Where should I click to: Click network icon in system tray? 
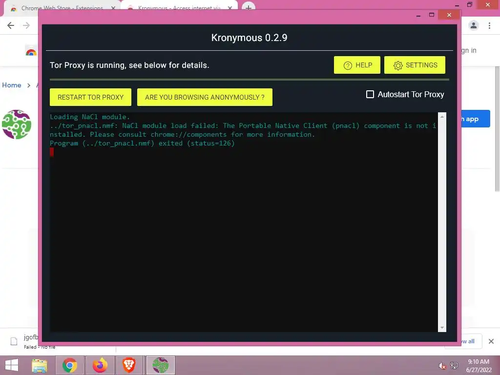[454, 366]
